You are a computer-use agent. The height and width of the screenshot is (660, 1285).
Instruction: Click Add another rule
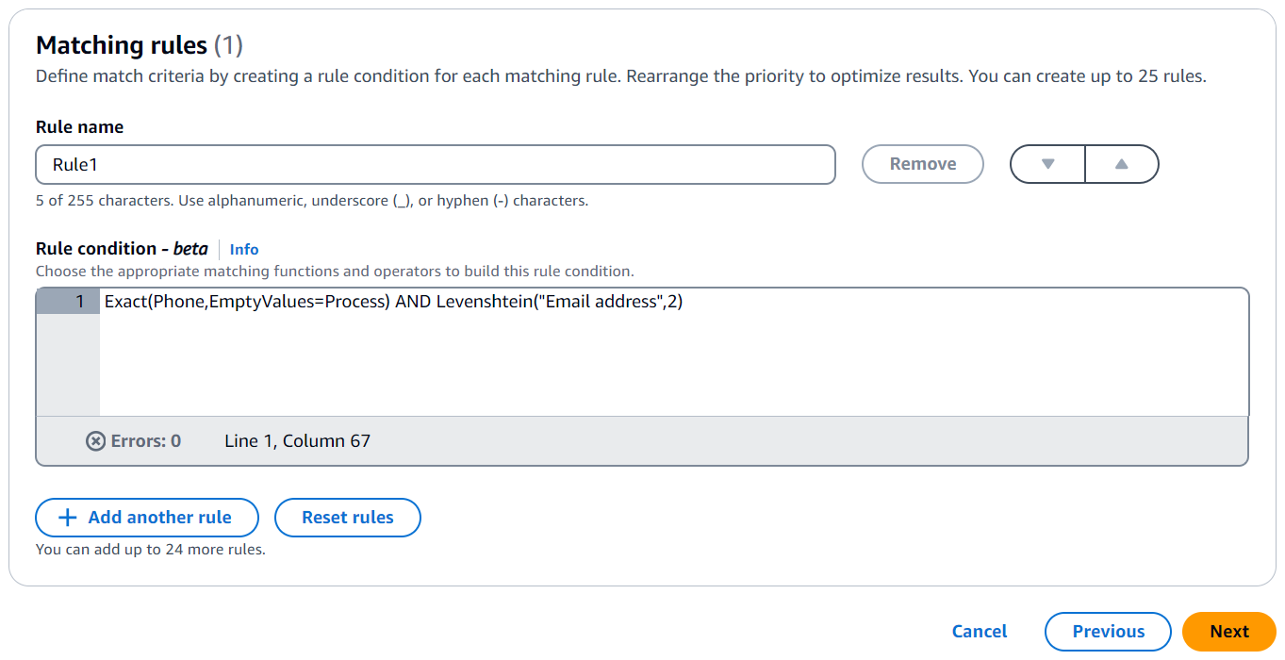pos(146,517)
